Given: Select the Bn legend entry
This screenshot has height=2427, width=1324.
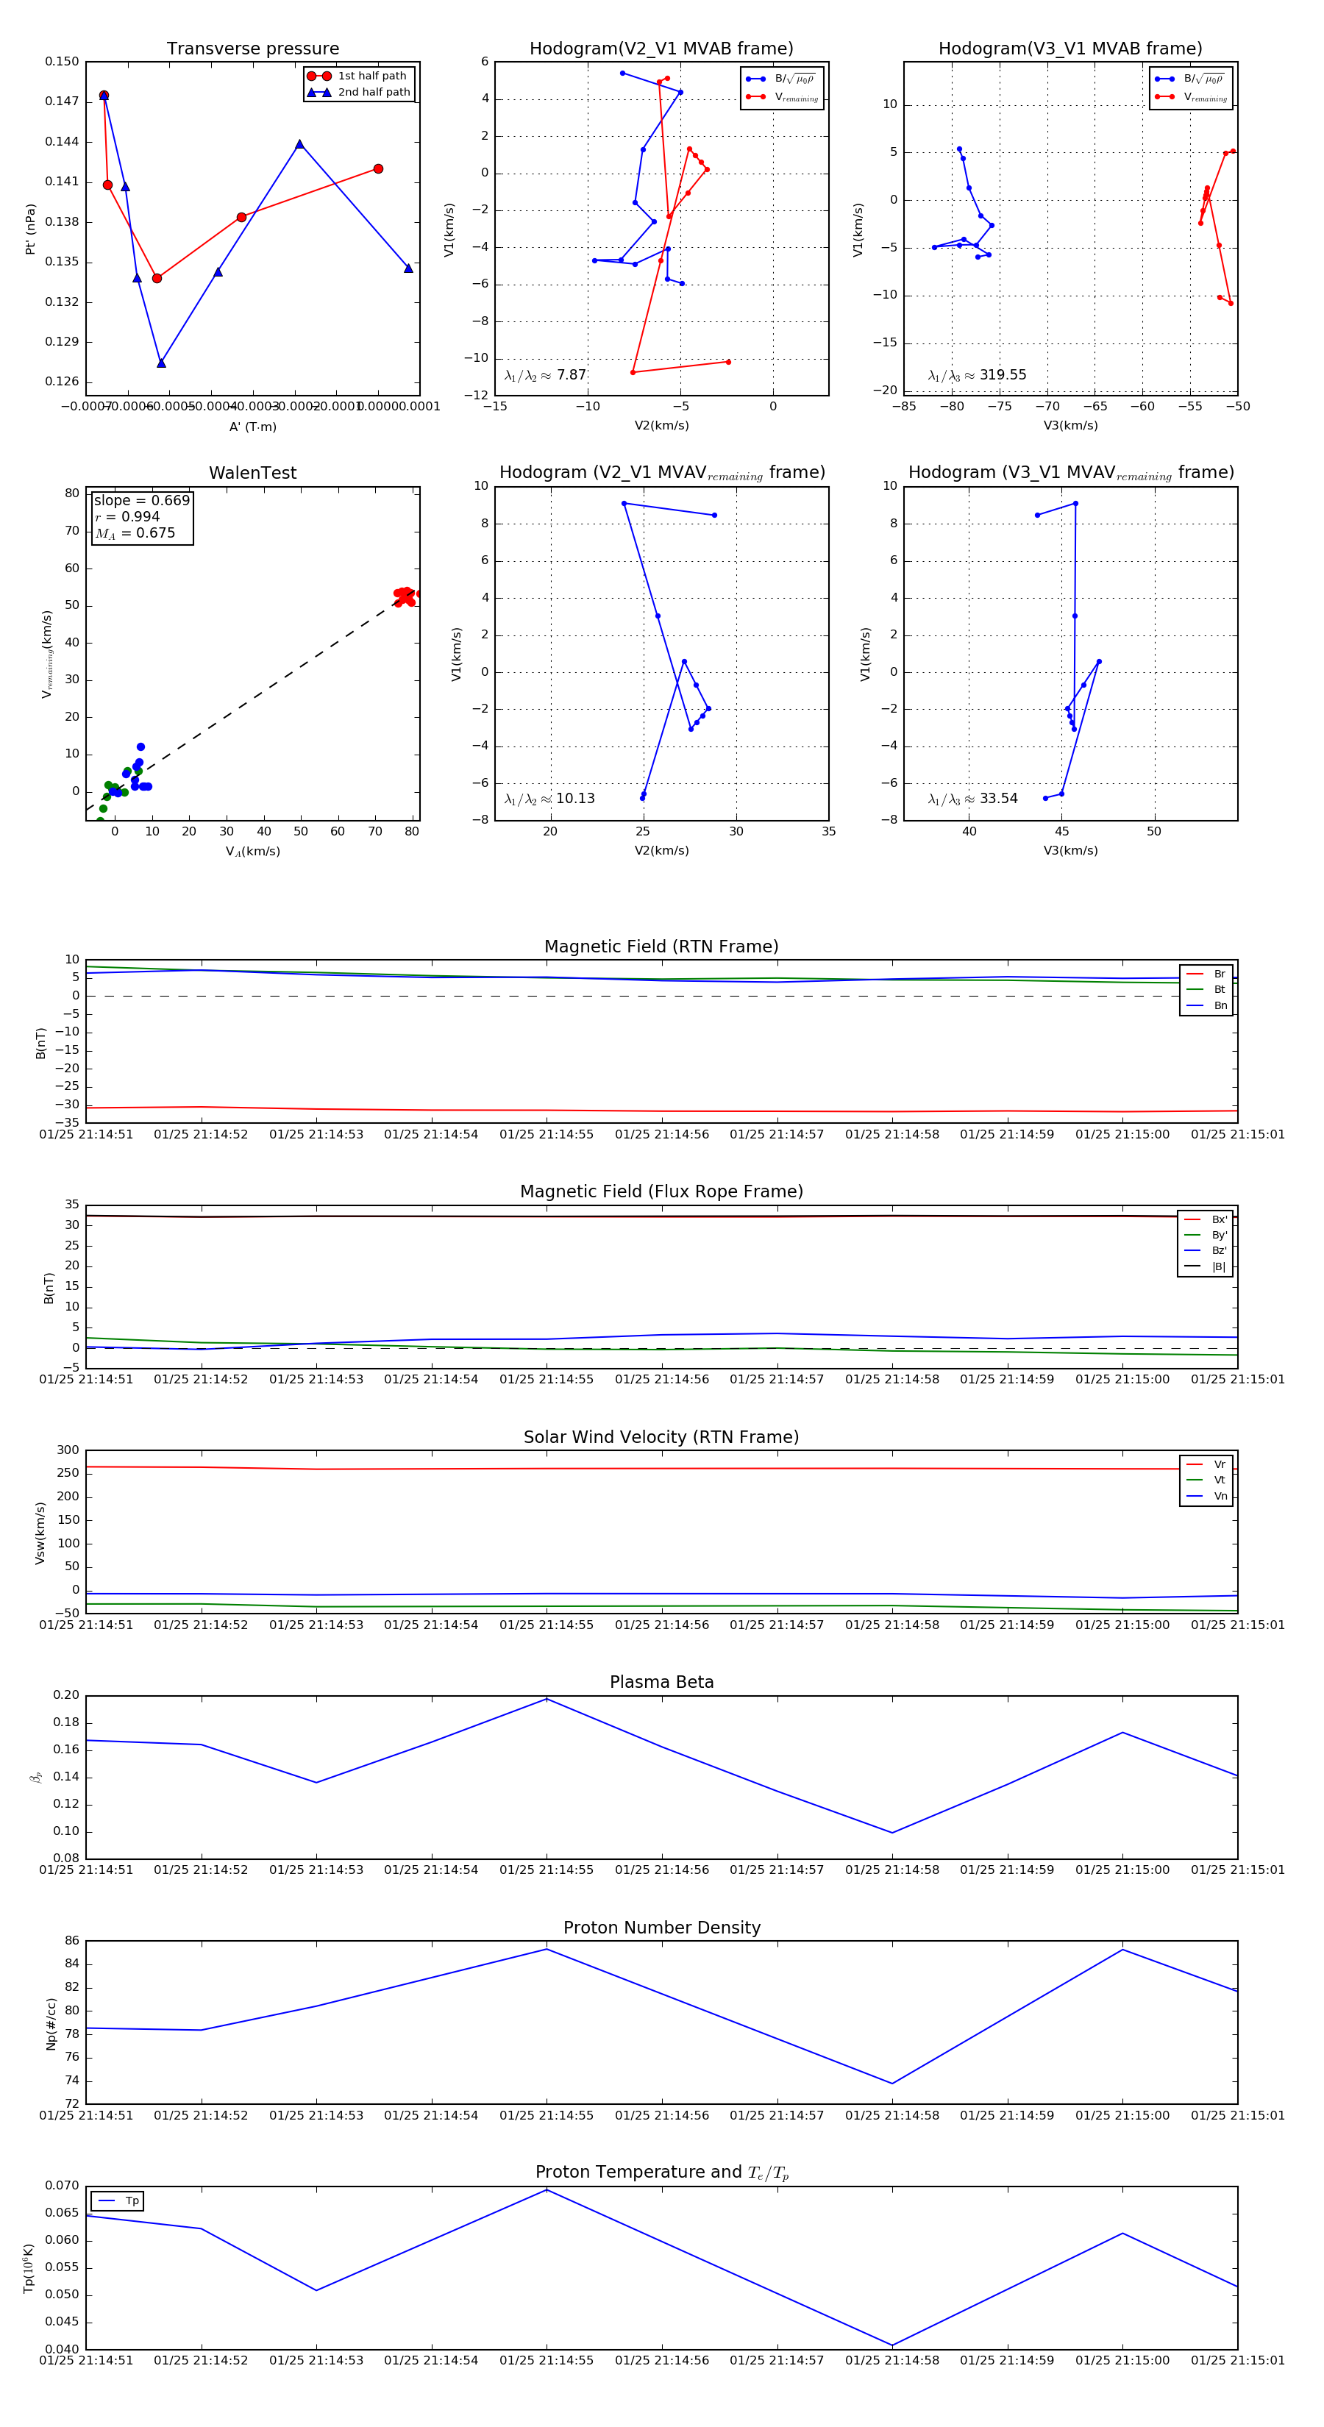Looking at the screenshot, I should click(x=1206, y=1005).
